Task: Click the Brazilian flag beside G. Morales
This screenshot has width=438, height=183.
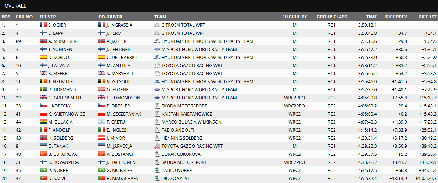Action: 102,171
